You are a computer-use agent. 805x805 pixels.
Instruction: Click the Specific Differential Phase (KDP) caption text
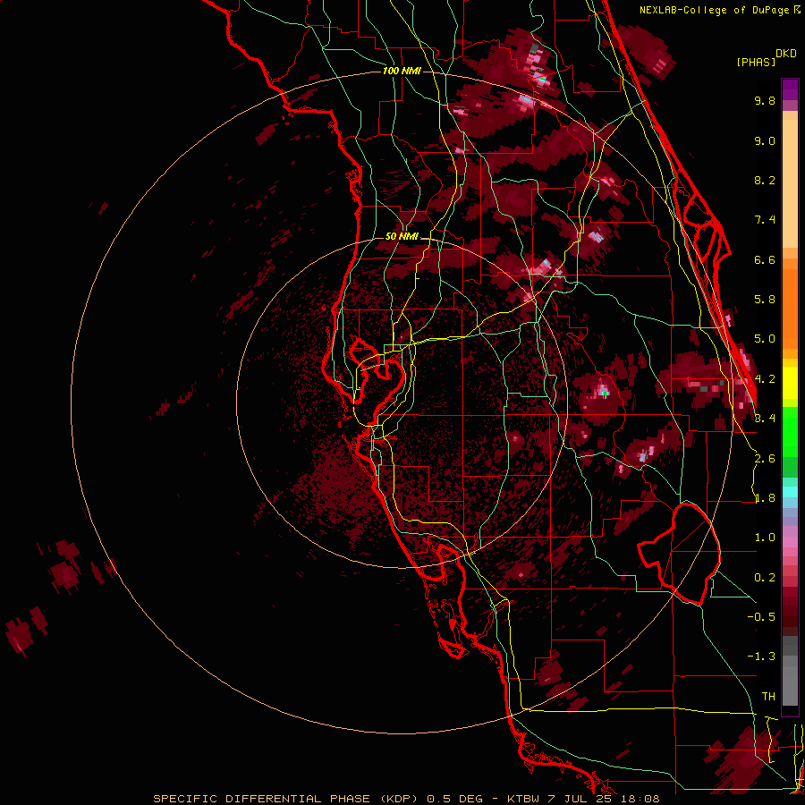(287, 799)
